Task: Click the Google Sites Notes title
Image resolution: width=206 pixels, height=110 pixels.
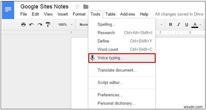Action: [44, 7]
